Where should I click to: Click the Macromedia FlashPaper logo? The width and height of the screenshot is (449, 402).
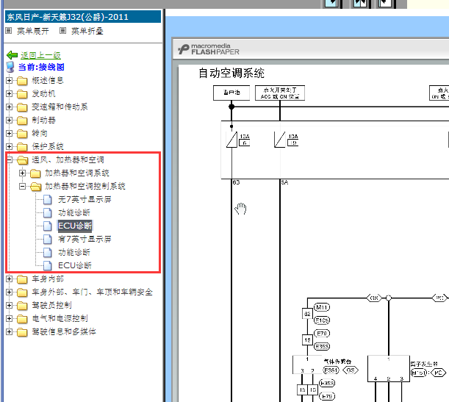point(209,49)
